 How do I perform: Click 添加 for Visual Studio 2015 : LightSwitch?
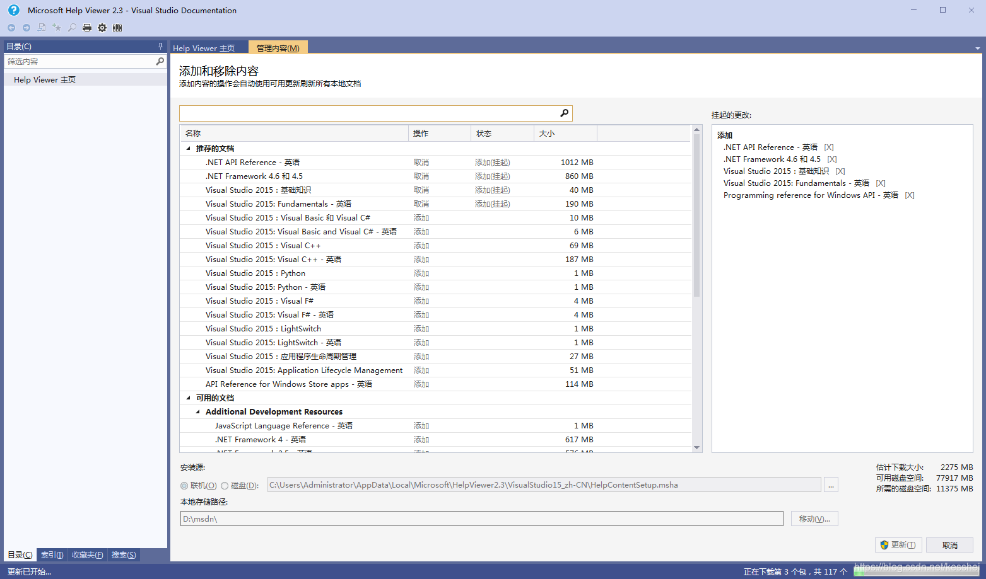tap(421, 329)
